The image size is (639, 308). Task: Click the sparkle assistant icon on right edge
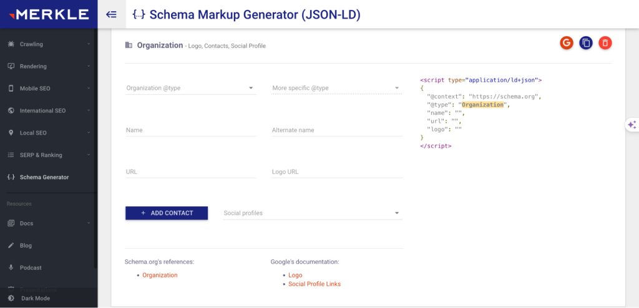click(x=631, y=125)
